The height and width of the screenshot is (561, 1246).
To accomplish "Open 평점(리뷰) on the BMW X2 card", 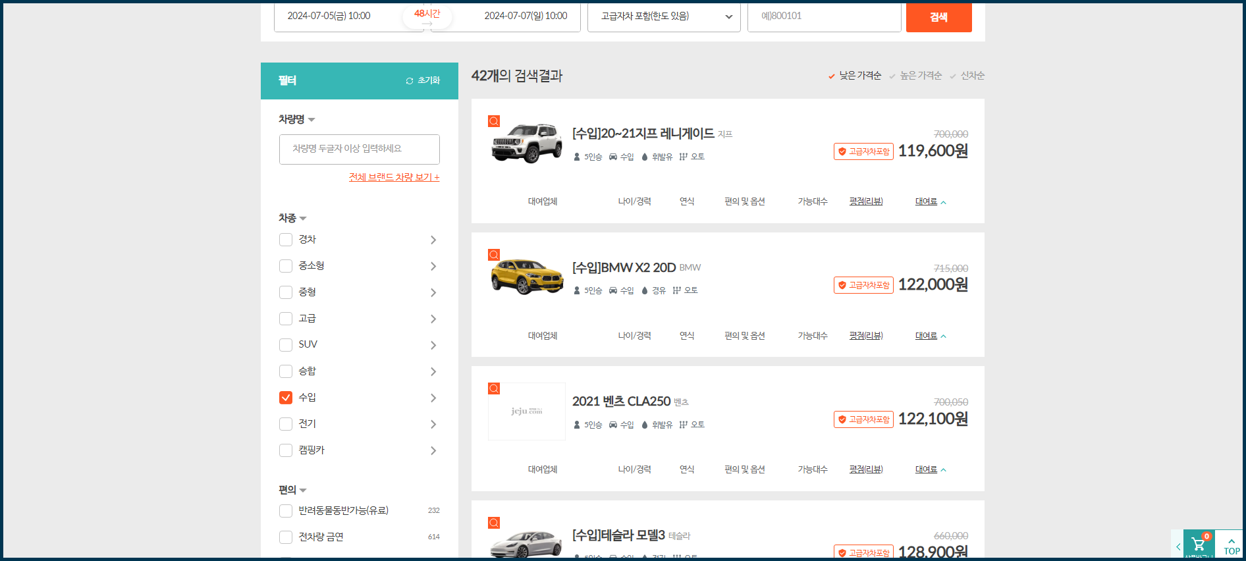I will click(866, 336).
